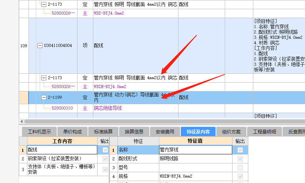Screen dimensions: 305x183
Task: Click 特征 column header
Action: click(x=138, y=141)
